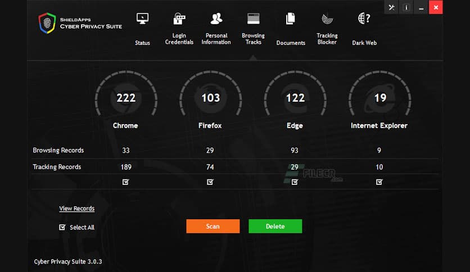Switch to the Tracking Blocker tab label
This screenshot has width=470, height=272.
point(327,39)
